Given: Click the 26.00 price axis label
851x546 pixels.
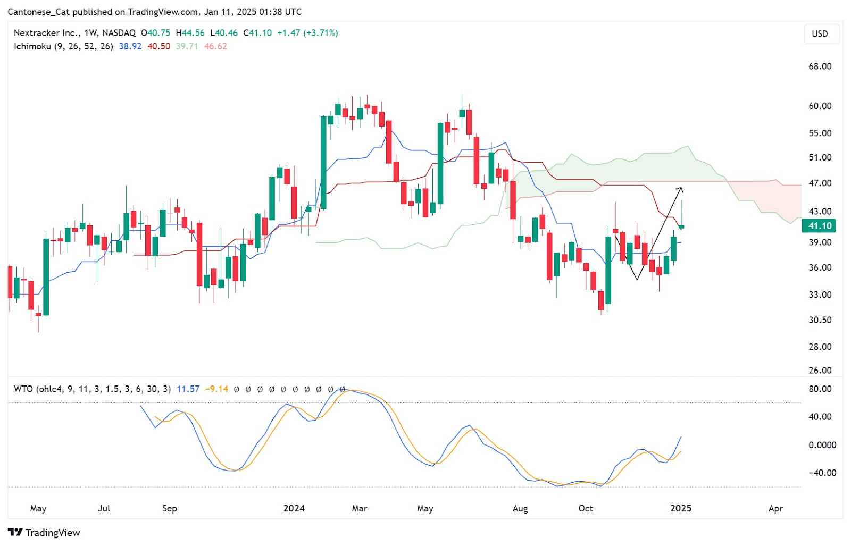Looking at the screenshot, I should pyautogui.click(x=820, y=370).
